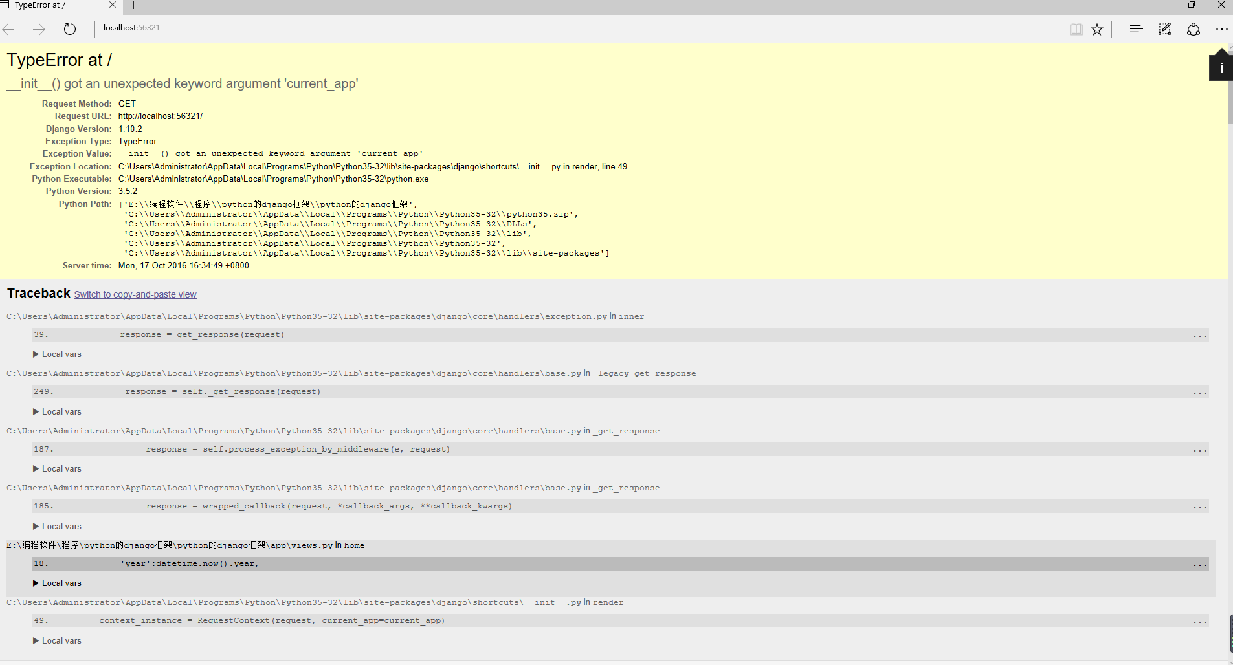Click the views.py in home file path

(x=186, y=546)
